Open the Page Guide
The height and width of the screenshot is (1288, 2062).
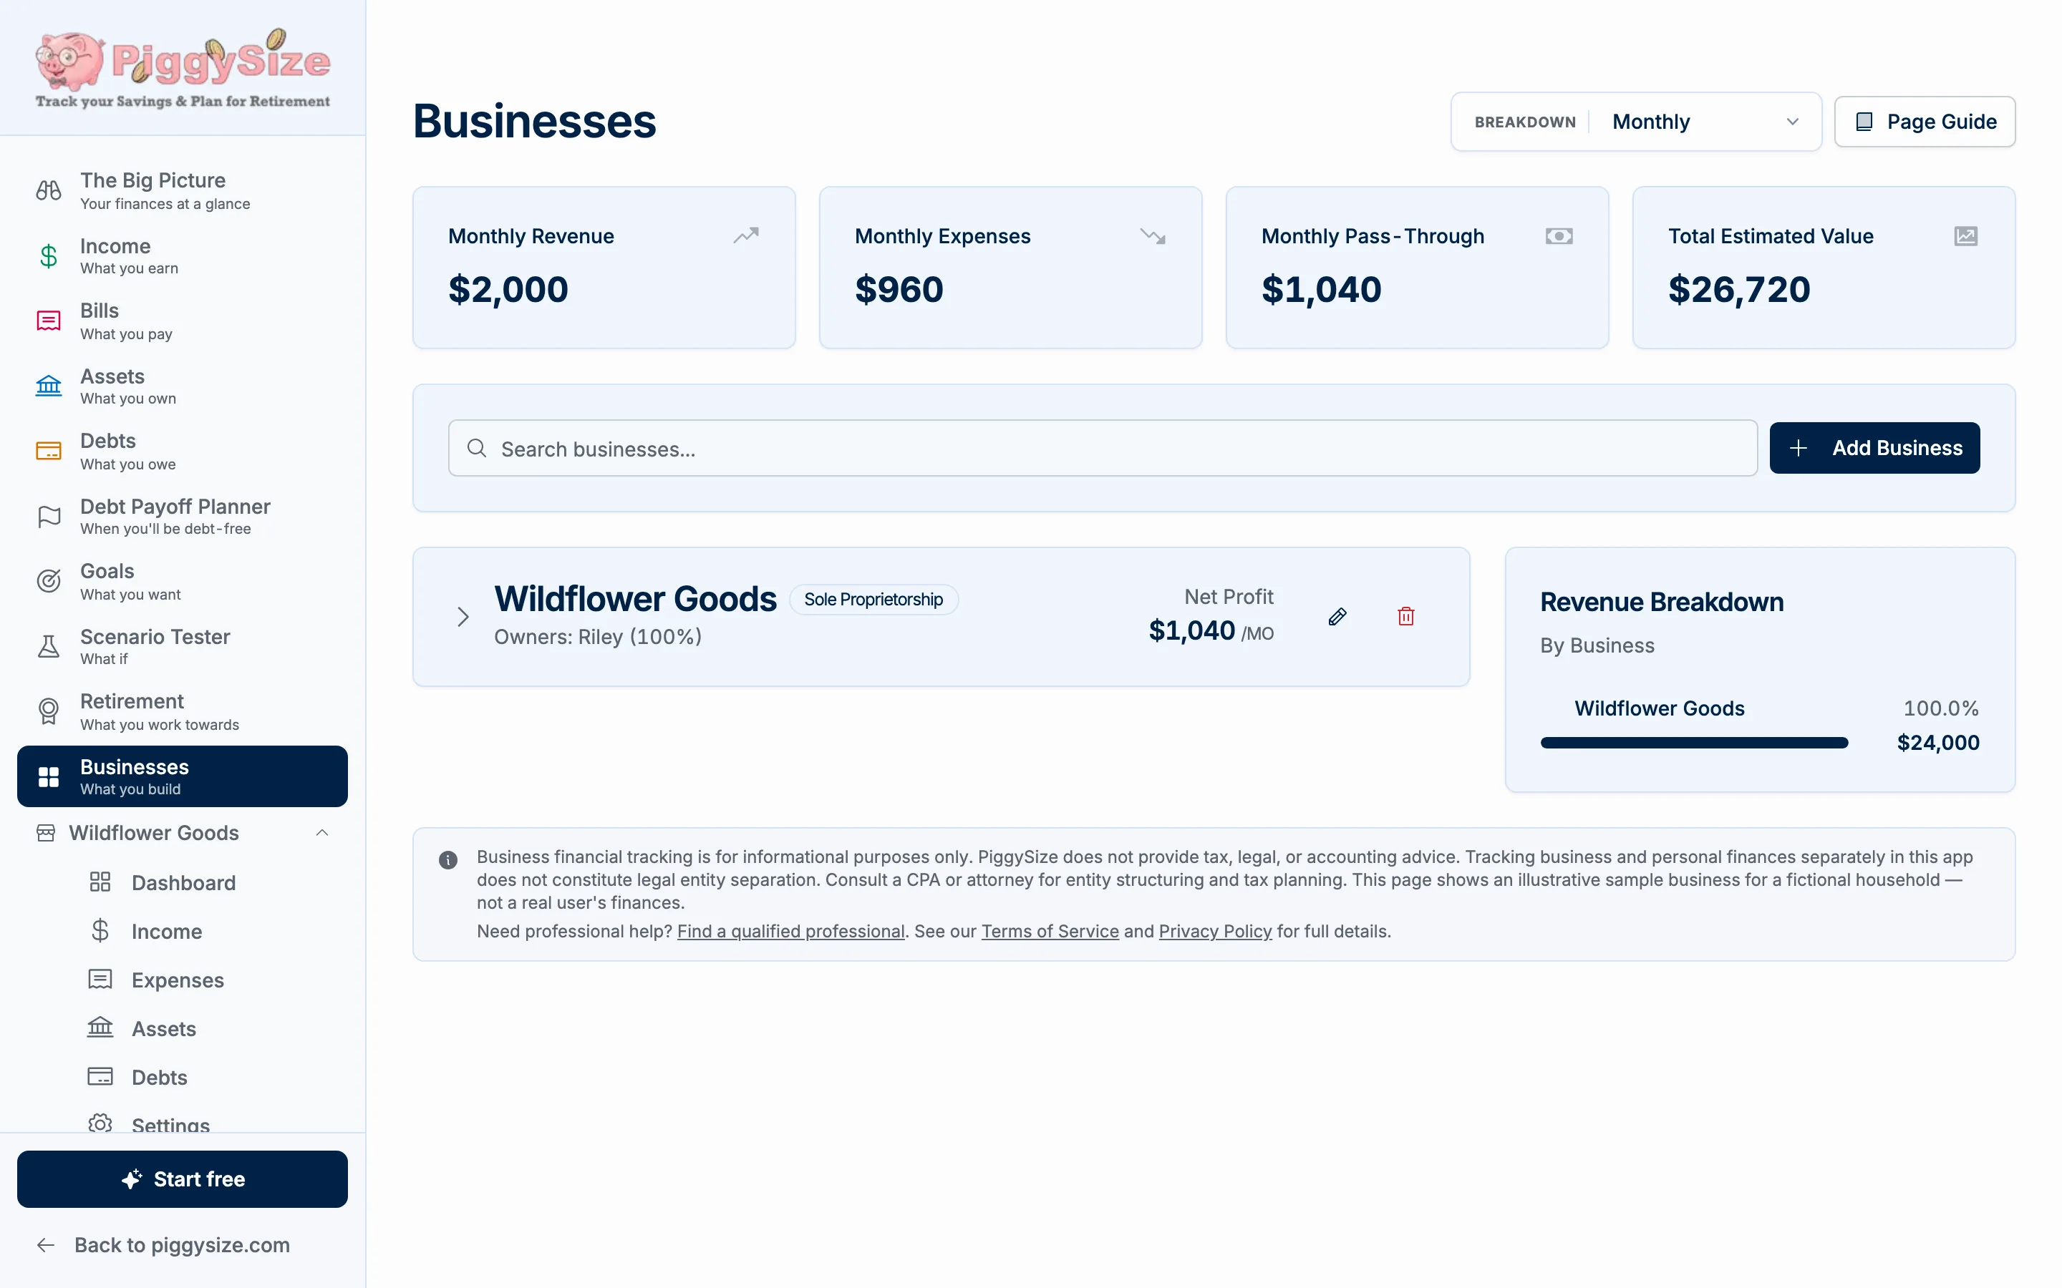coord(1924,122)
